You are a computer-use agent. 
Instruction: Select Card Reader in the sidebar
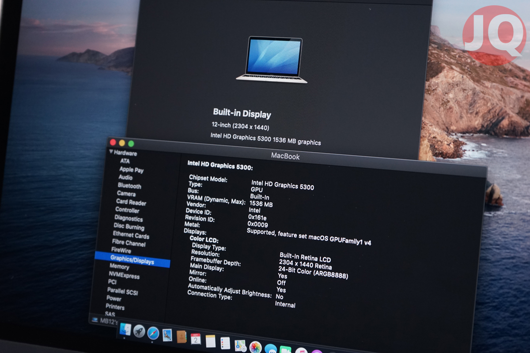coord(131,203)
